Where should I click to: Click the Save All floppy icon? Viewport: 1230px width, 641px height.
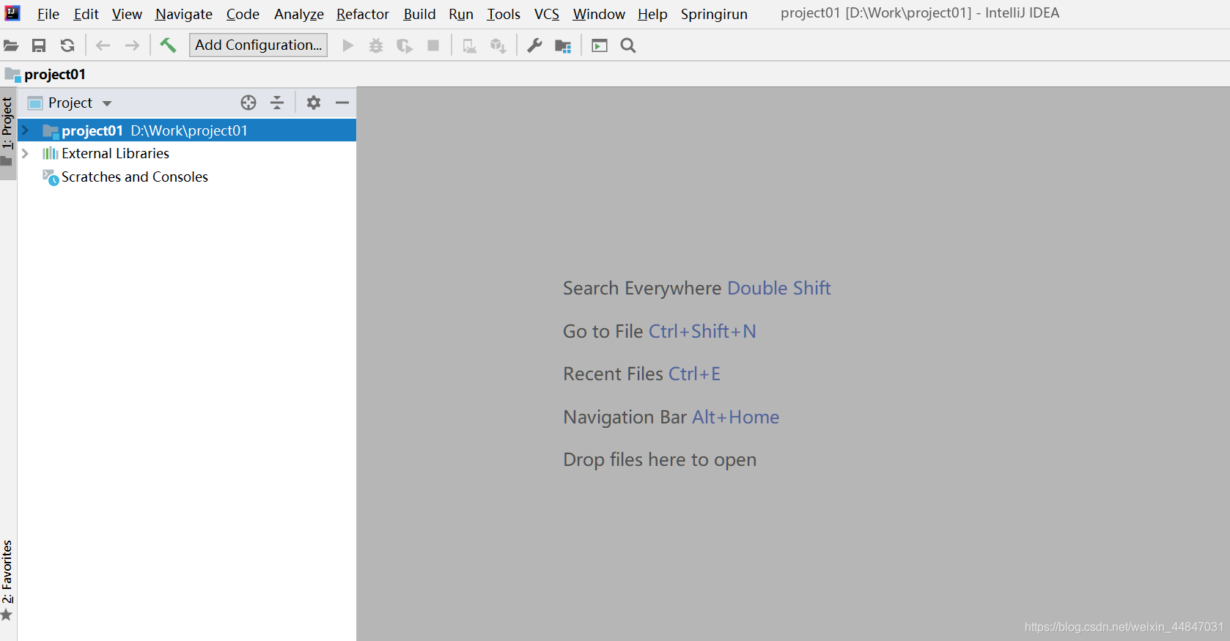click(x=39, y=45)
